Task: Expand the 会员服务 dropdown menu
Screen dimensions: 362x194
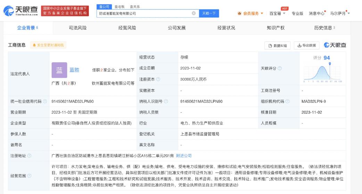Action: [250, 14]
